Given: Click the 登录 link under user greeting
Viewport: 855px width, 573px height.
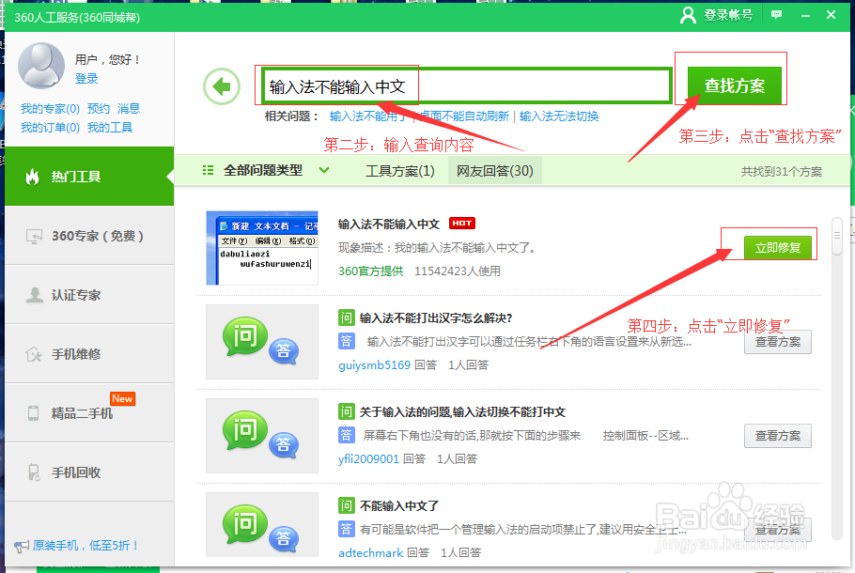Looking at the screenshot, I should click(x=86, y=79).
